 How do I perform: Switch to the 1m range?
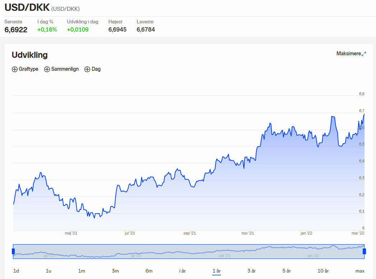tap(82, 271)
